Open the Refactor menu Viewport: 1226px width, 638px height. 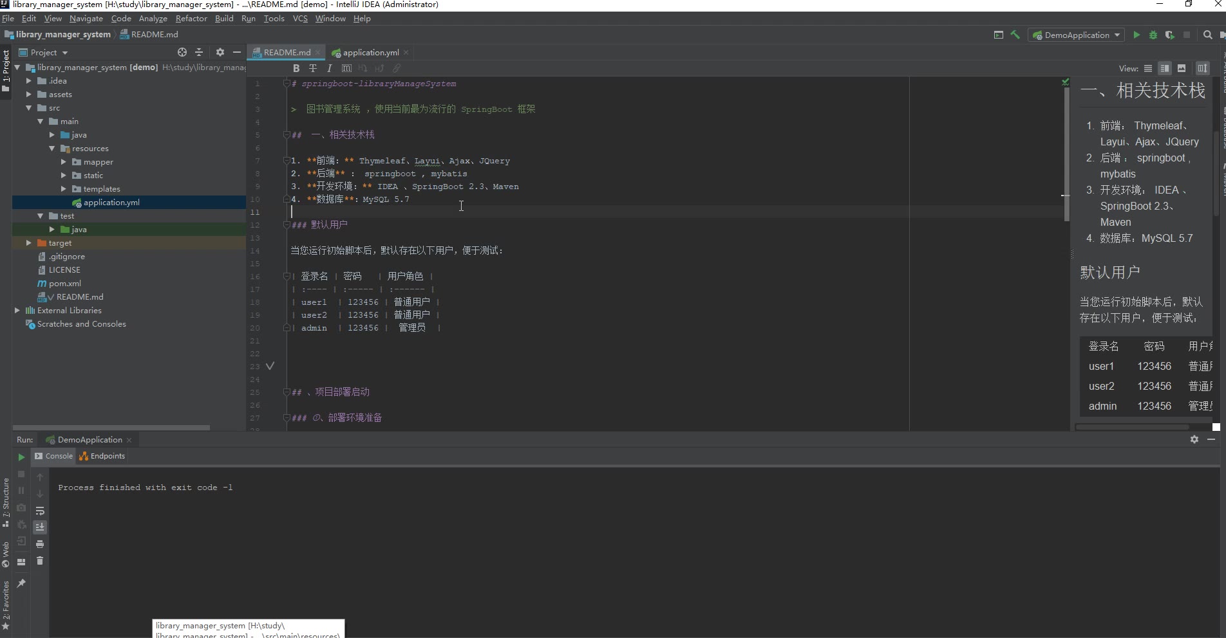tap(191, 19)
